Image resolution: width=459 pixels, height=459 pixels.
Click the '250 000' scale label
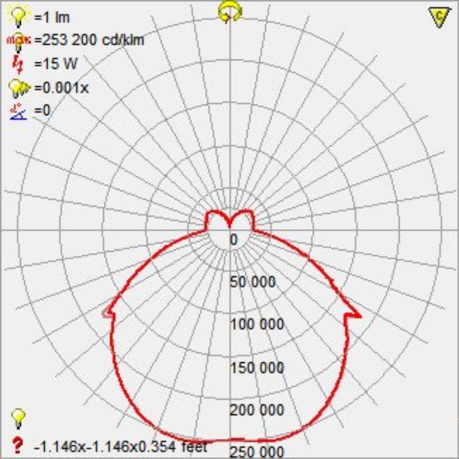point(256,452)
